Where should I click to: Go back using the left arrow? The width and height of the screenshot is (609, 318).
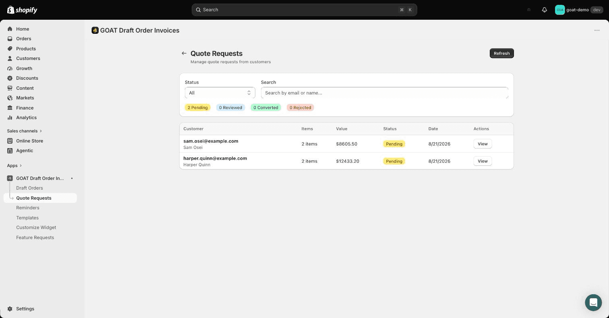click(184, 53)
